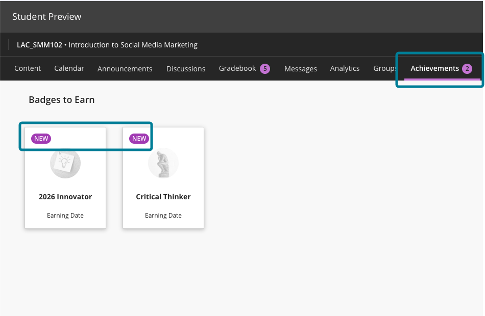
Task: Switch to the Content tab
Action: [x=28, y=68]
